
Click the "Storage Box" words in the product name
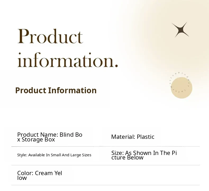[x=38, y=140]
